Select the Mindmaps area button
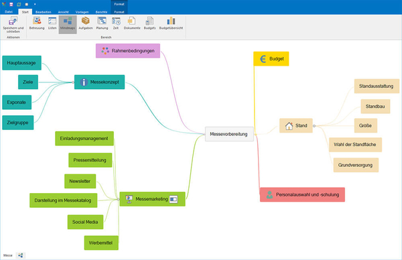402x260 pixels. (68, 24)
